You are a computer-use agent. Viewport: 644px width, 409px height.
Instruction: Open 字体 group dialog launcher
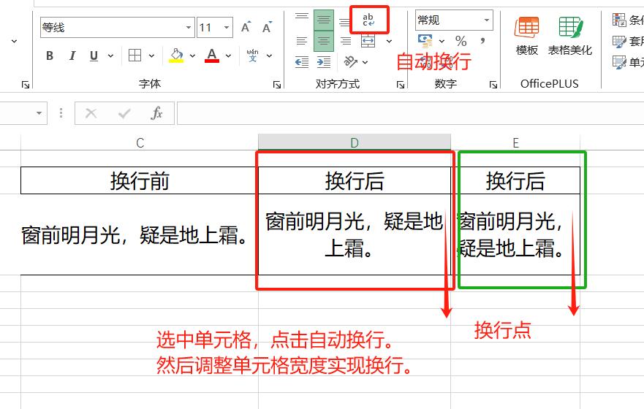click(277, 85)
